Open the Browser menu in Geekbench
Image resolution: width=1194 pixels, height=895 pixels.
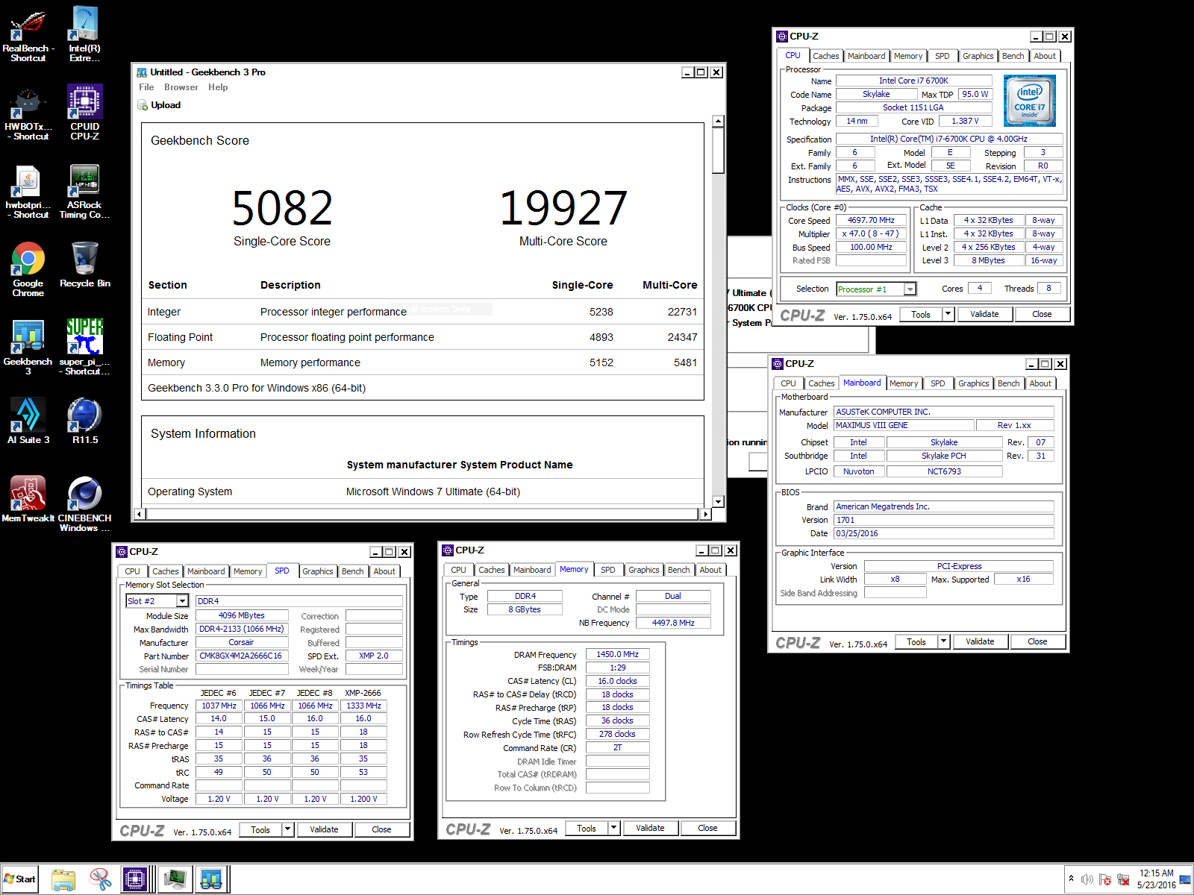coord(181,87)
